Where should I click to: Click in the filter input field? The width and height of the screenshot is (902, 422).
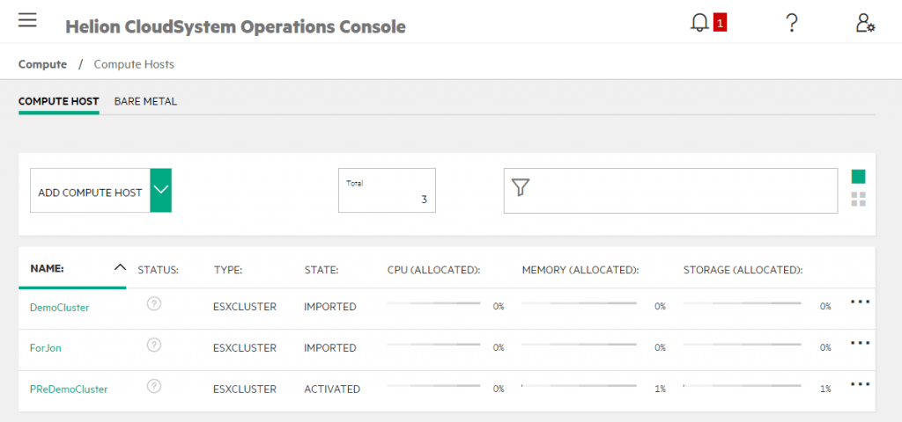(670, 191)
